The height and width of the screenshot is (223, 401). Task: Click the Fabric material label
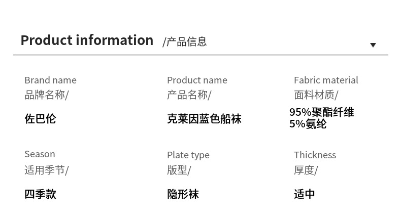pos(326,80)
